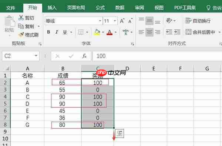Open the Quick Analysis button
Screen dimensions: 222x146
tap(120, 133)
